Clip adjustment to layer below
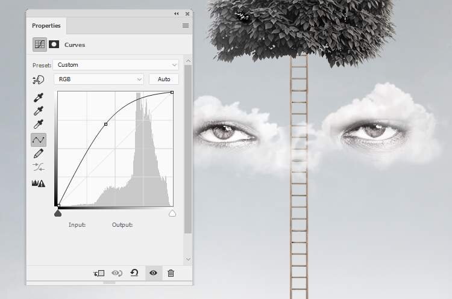This screenshot has height=299, width=452. tap(99, 273)
